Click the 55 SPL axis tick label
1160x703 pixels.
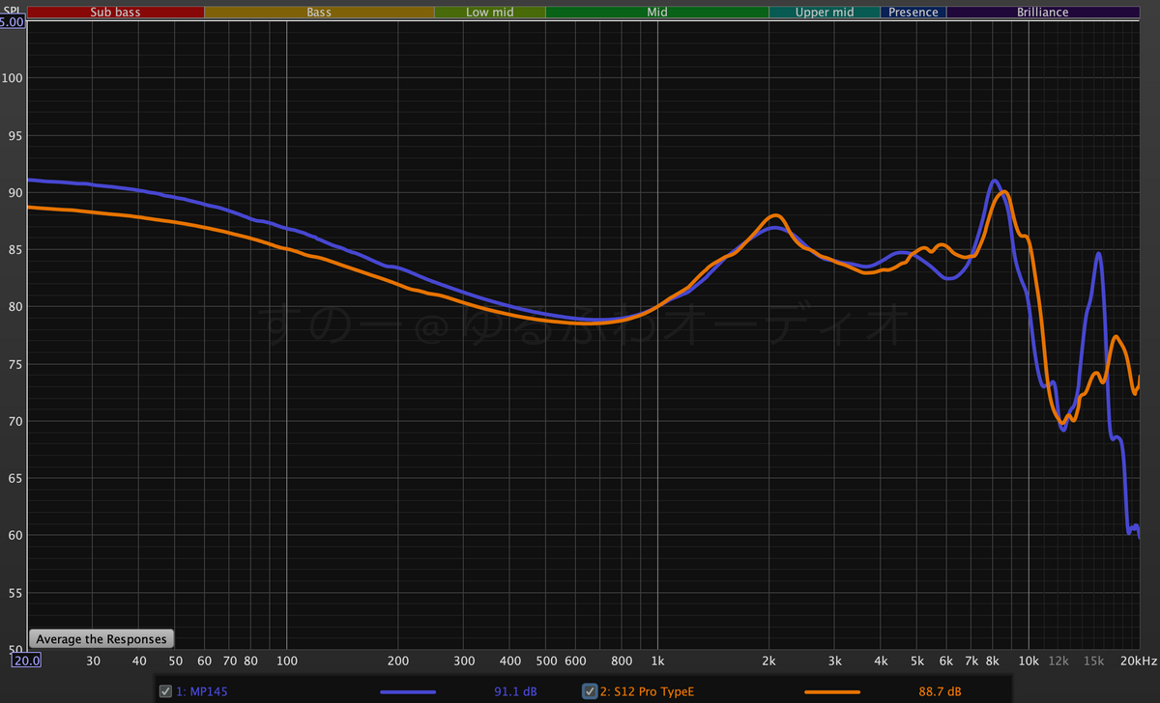tap(14, 592)
